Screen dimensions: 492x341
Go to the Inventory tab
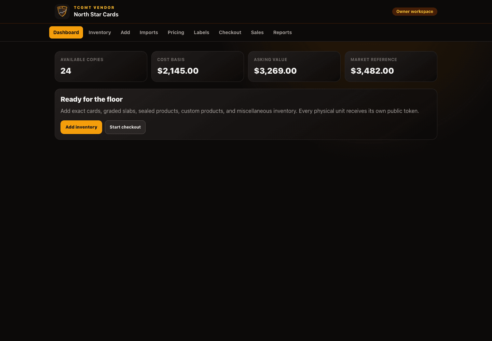100,32
